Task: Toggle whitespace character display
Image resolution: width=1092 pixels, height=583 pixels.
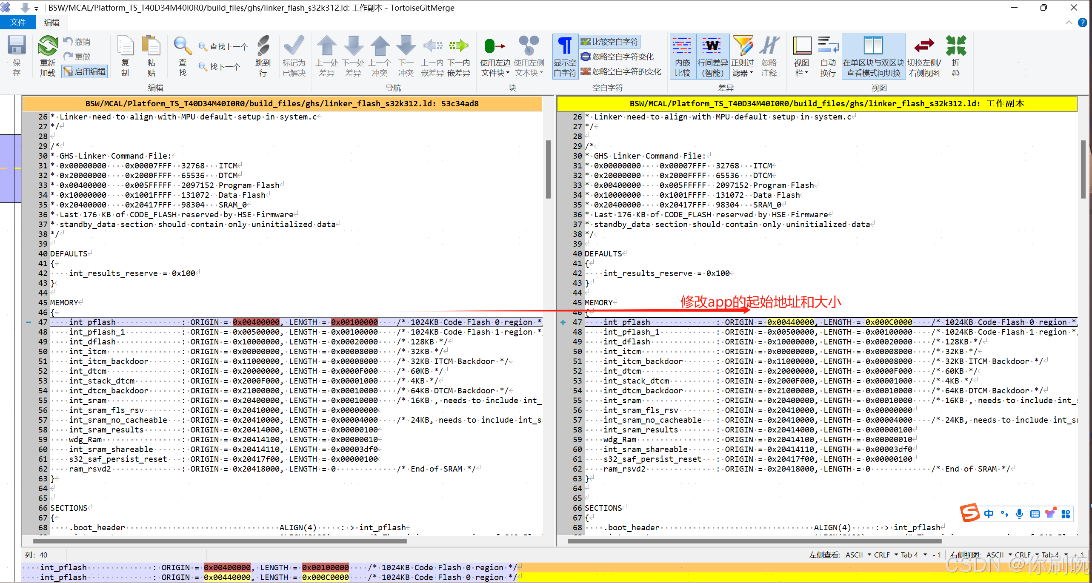Action: [x=564, y=55]
